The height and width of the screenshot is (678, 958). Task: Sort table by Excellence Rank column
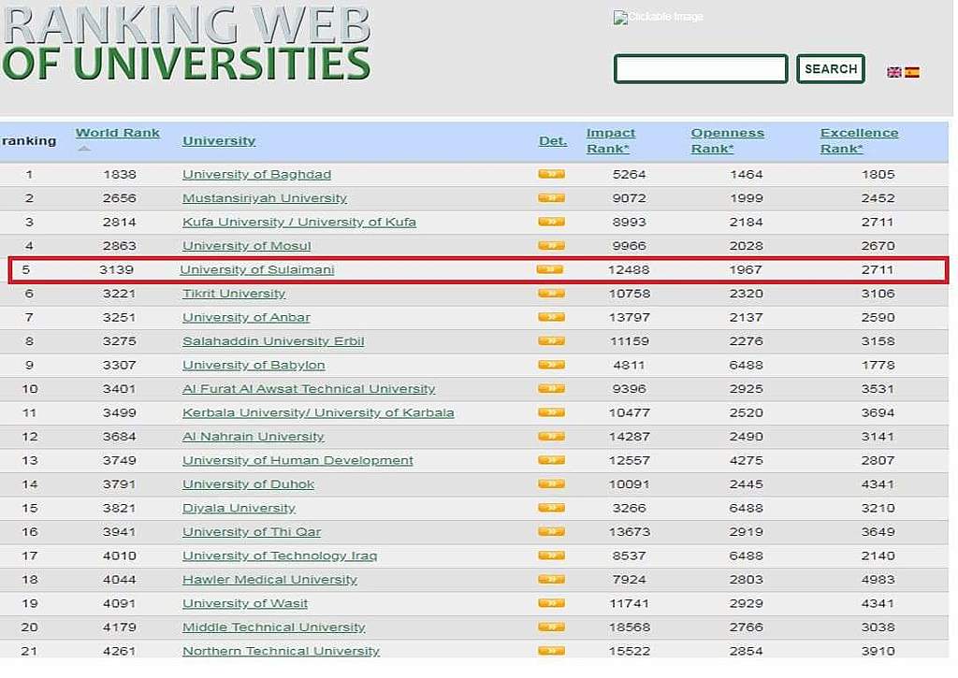(859, 140)
